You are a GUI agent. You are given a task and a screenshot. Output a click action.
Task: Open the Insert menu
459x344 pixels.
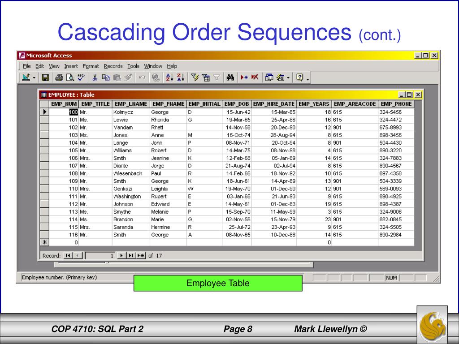pos(71,66)
